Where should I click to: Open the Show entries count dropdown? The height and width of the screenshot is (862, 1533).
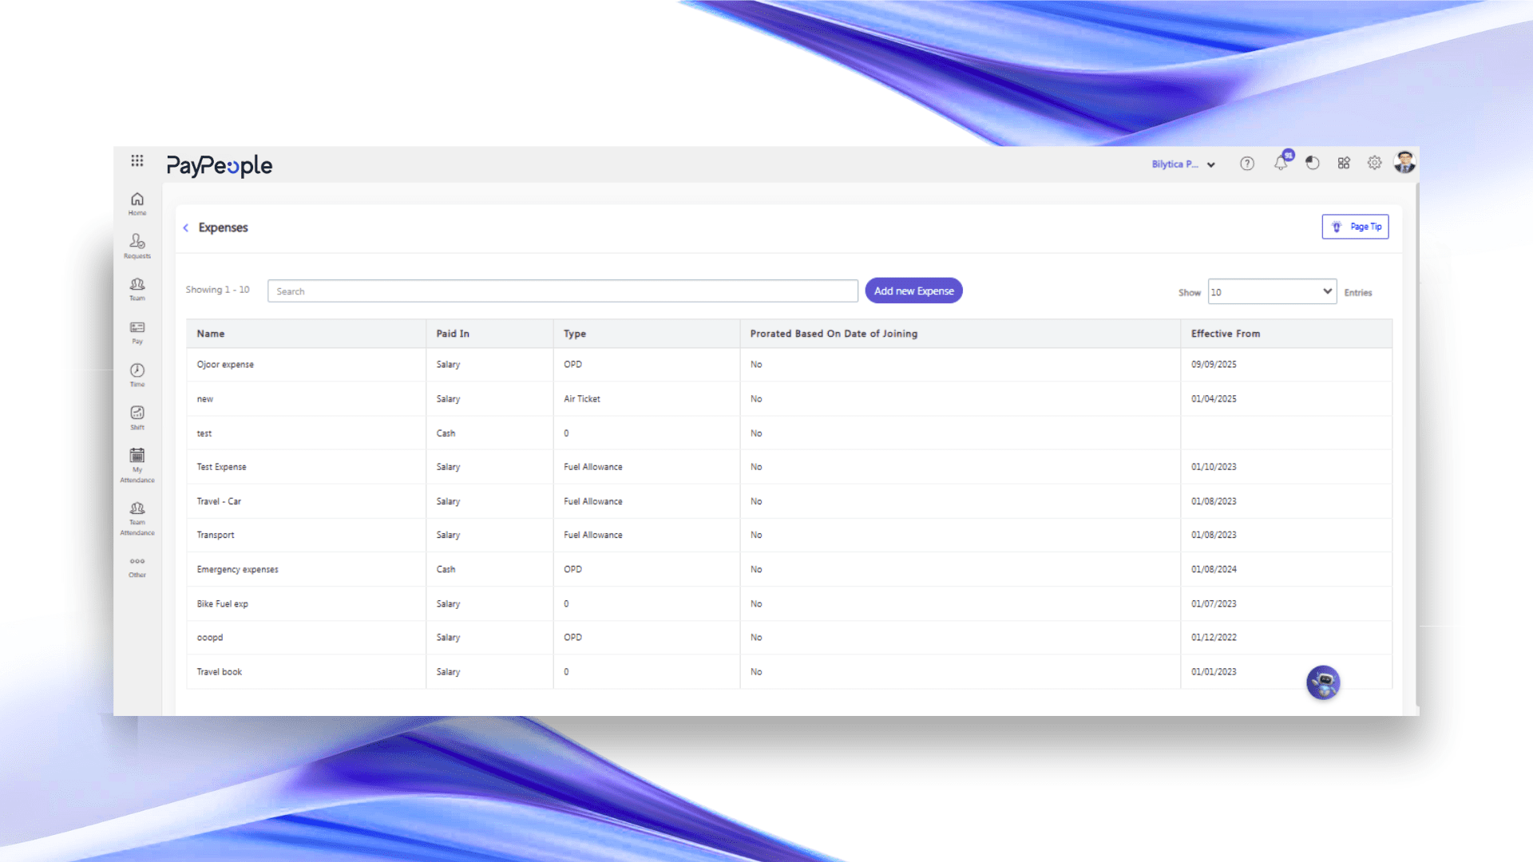point(1272,292)
